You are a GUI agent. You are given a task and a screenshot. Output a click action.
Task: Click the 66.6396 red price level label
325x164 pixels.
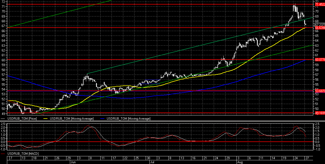[320, 28]
